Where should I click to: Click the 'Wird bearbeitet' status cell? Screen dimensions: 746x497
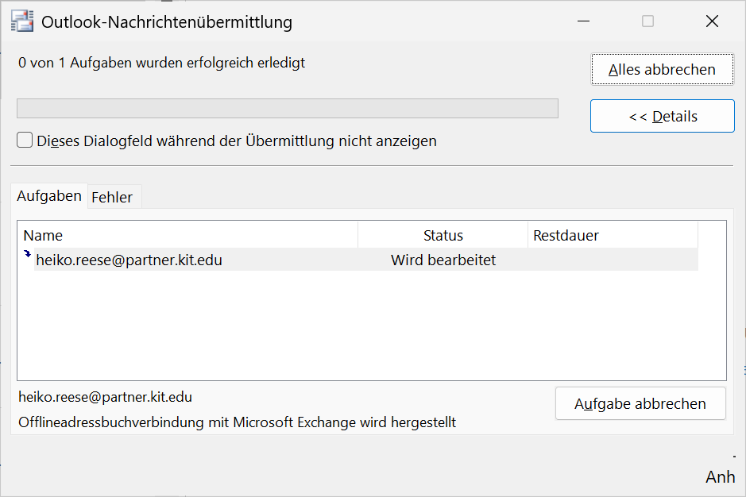(x=443, y=260)
